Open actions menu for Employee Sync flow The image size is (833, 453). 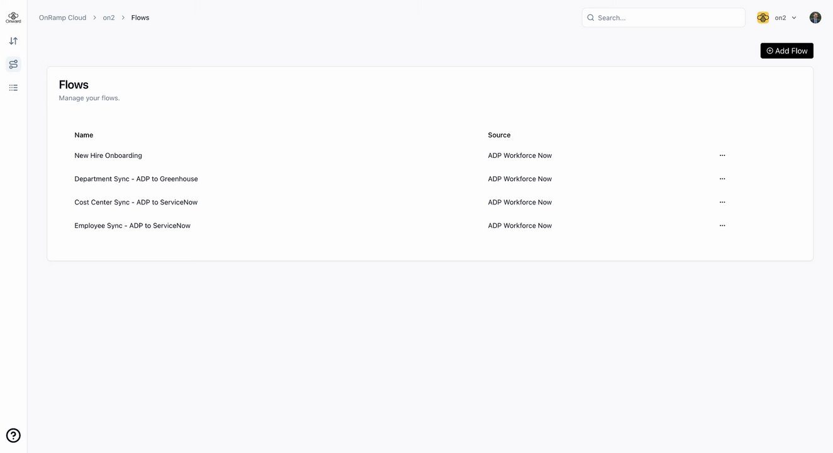[722, 225]
